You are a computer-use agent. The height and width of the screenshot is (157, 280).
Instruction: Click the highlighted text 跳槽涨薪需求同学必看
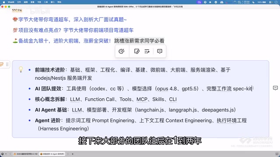pyautogui.click(x=139, y=41)
